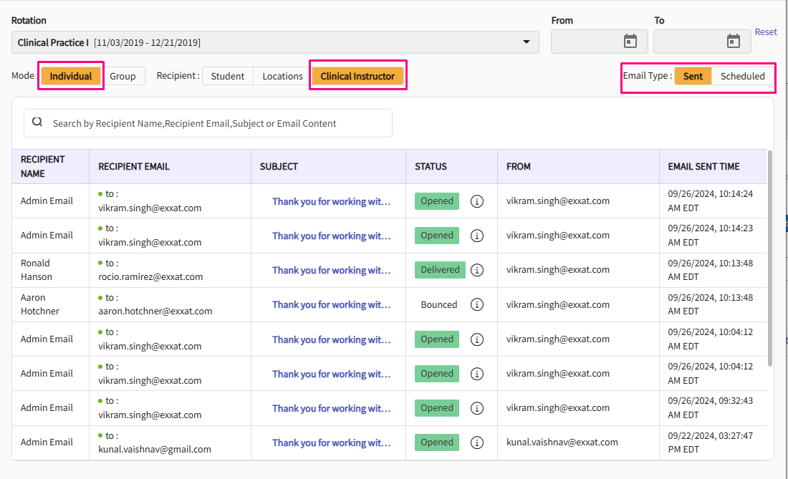788x479 pixels.
Task: Click the Delivered status badge
Action: [x=441, y=270]
